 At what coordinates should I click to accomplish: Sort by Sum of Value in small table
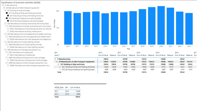(x=75, y=88)
